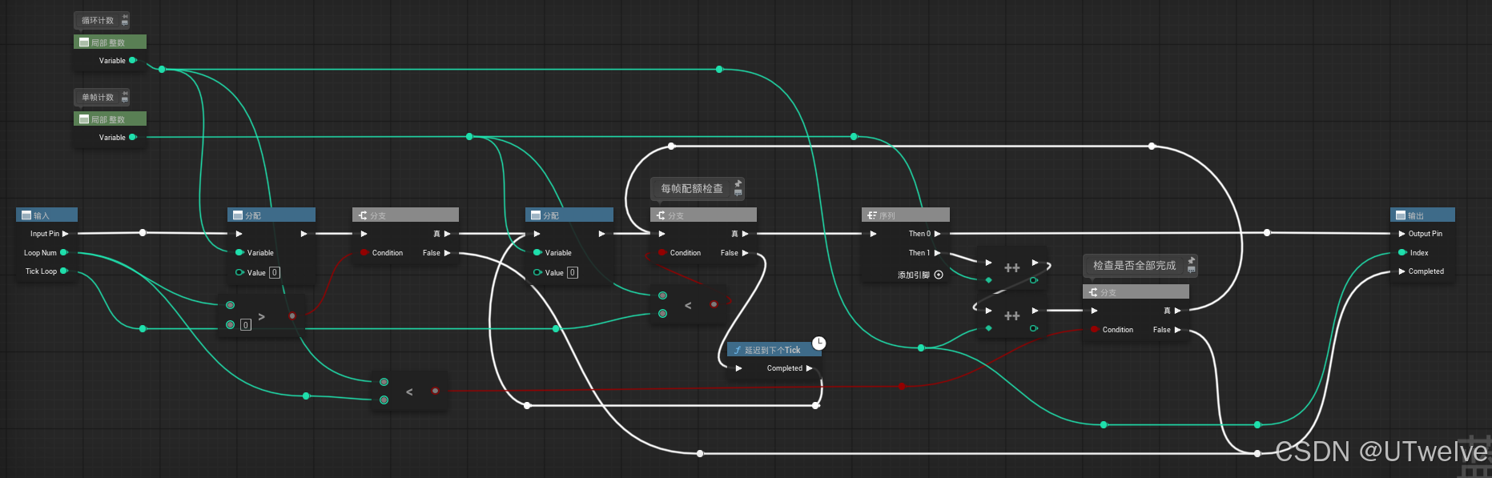Screen dimensions: 1492x478
Task: Click the pin icon on 检查是否全部完成 comment bubble
Action: pos(1192,260)
